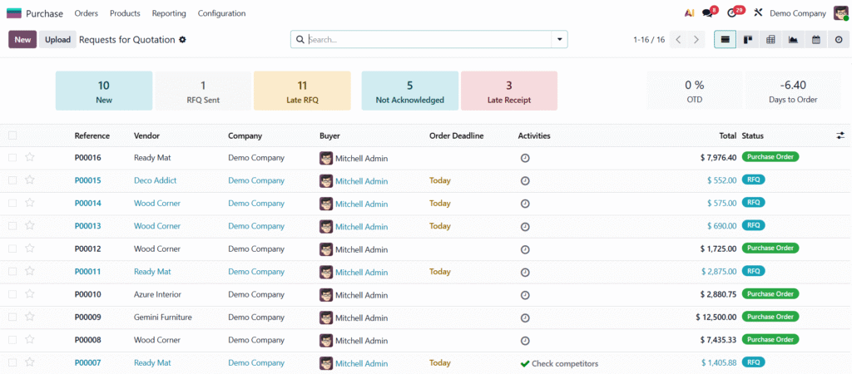
Task: Open the Configuration menu
Action: point(221,13)
